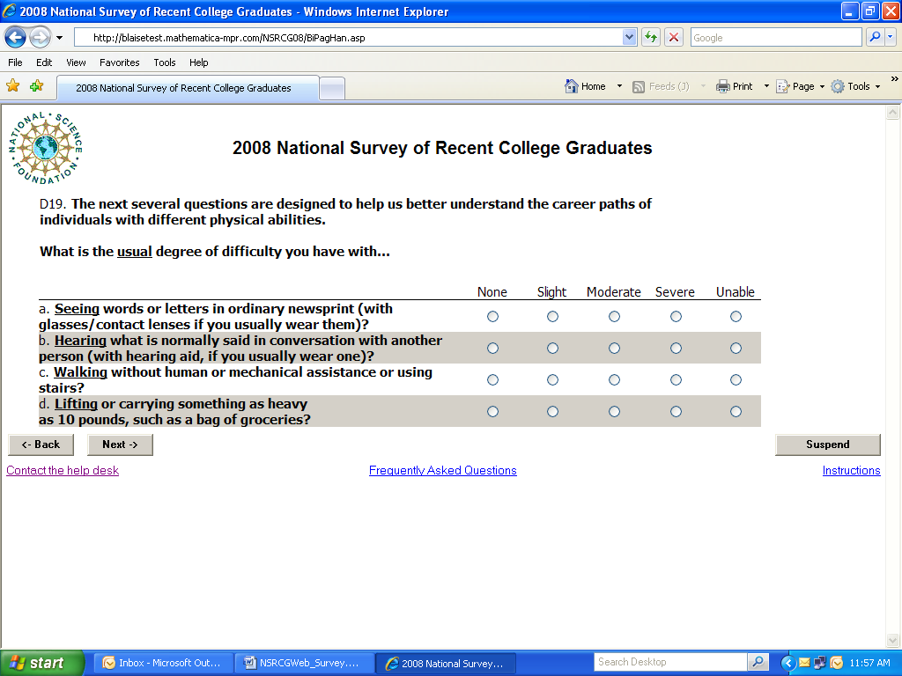Click the Next button in survey

pos(120,445)
